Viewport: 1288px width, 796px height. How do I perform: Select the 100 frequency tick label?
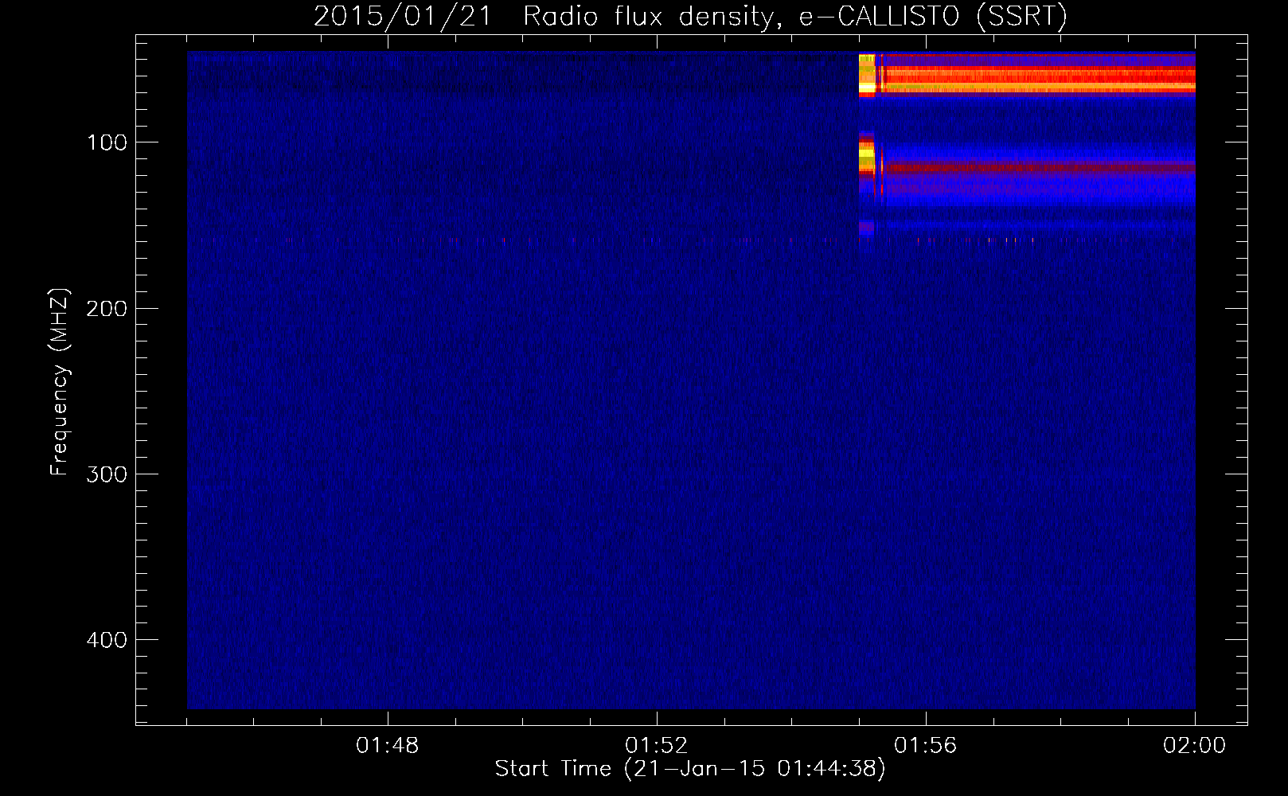(107, 142)
